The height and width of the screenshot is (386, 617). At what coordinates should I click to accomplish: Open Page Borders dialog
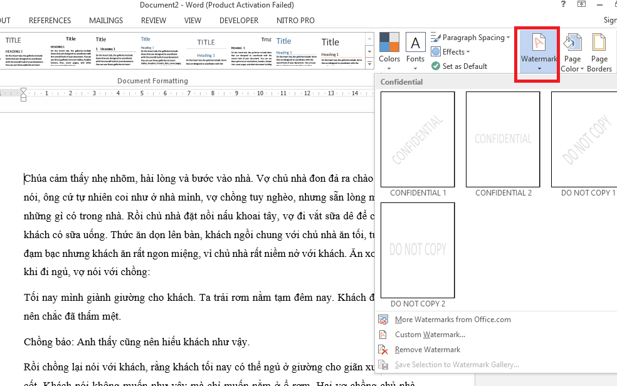599,52
